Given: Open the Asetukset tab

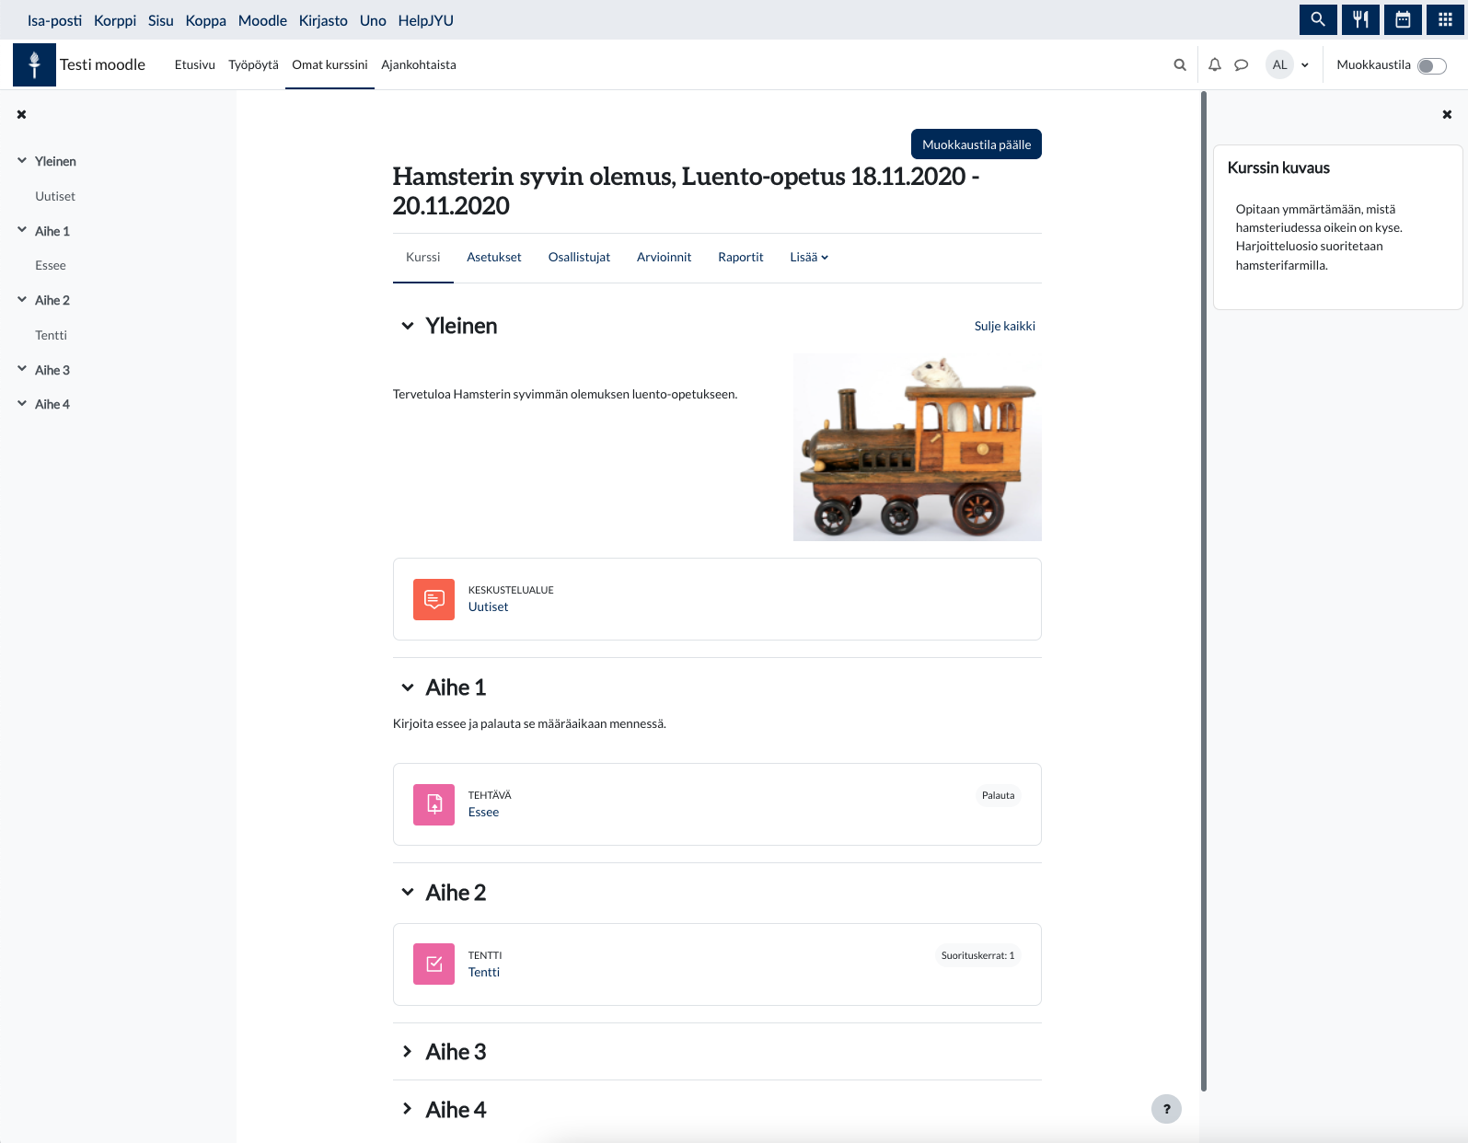Looking at the screenshot, I should pos(494,257).
